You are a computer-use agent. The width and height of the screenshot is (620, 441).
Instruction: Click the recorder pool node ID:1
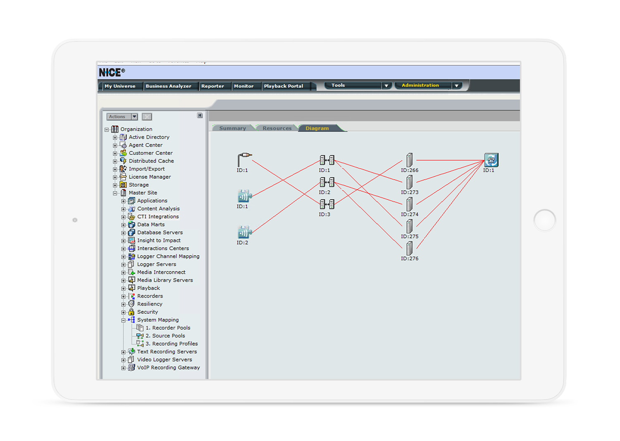[x=327, y=160]
